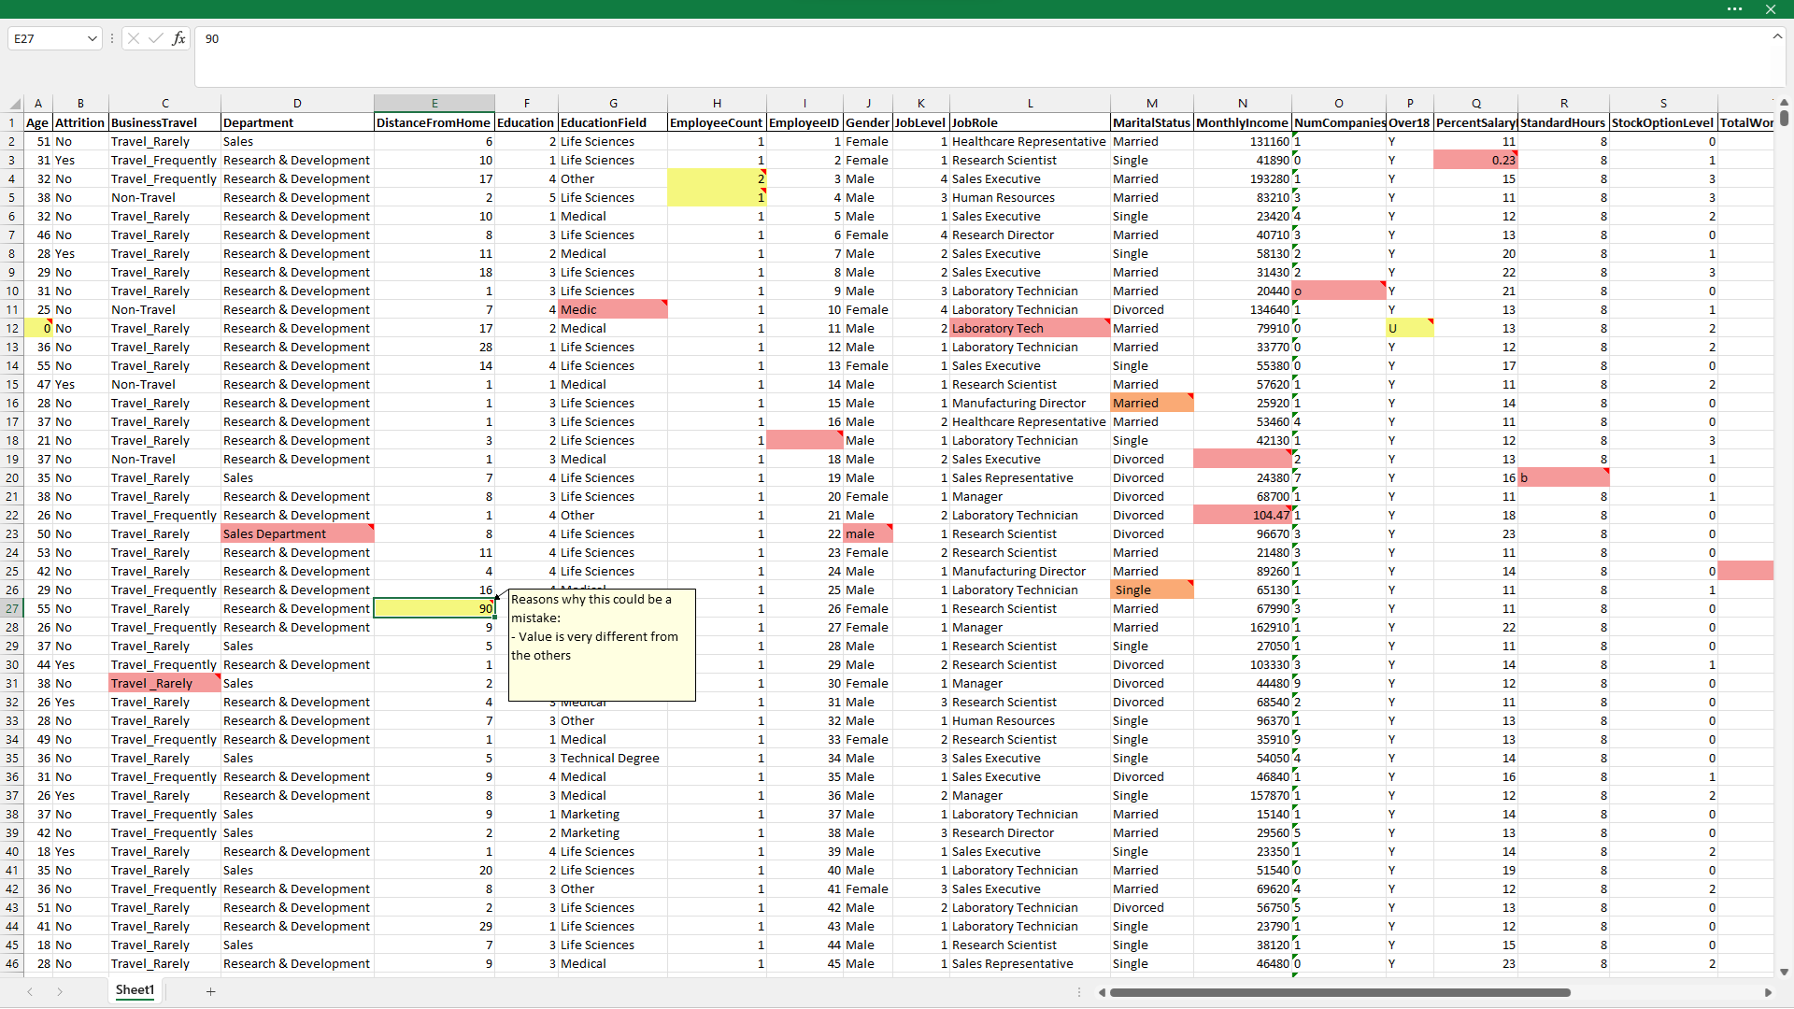Select column E header
Viewport: 1794px width, 1009px height.
tap(434, 103)
